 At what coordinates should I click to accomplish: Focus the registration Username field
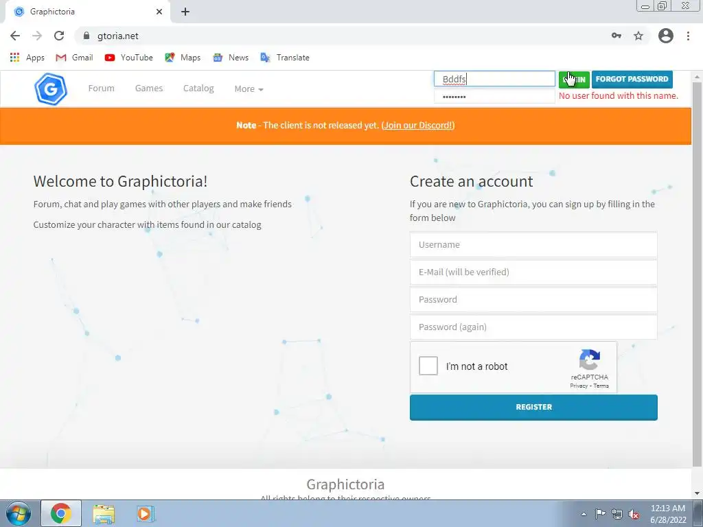point(533,245)
